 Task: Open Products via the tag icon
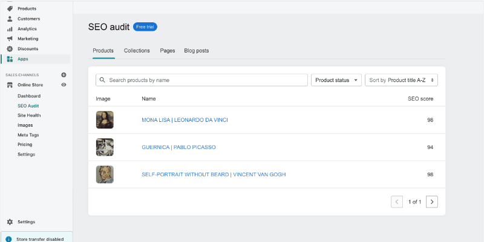pyautogui.click(x=10, y=8)
